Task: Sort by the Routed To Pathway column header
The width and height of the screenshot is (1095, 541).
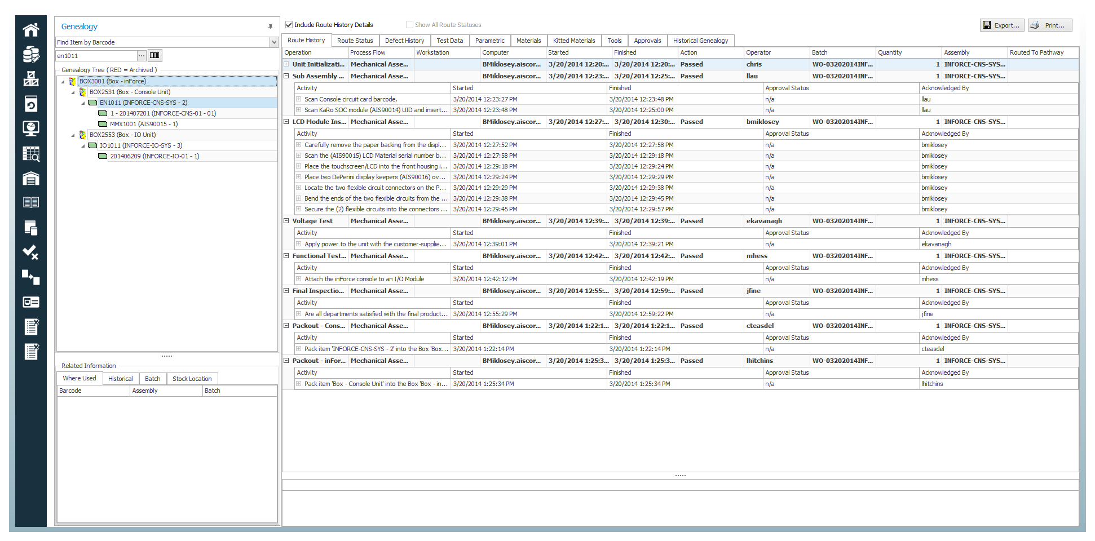Action: click(1043, 52)
